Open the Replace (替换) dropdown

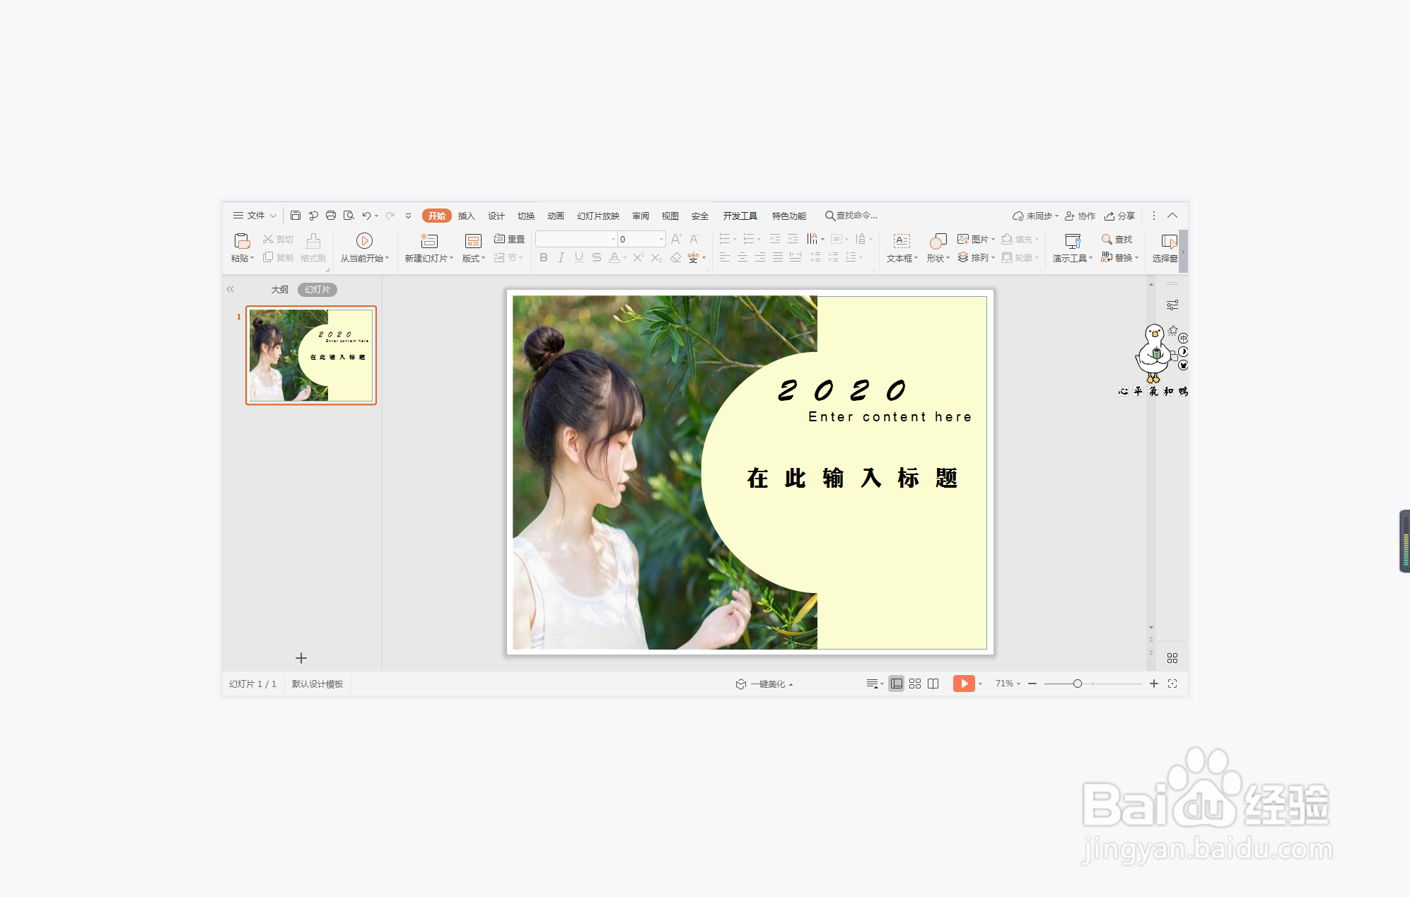pos(1120,257)
